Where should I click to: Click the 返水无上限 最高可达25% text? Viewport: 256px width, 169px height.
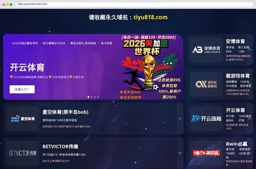[x=56, y=161]
